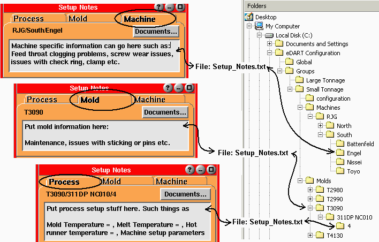
Task: Click the Small Tonnage folder icon
Action: 299,89
